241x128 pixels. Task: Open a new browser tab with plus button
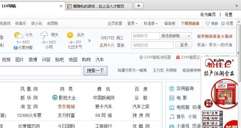tap(139, 6)
